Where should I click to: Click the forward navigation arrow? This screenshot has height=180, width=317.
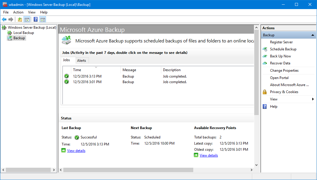tap(11, 19)
